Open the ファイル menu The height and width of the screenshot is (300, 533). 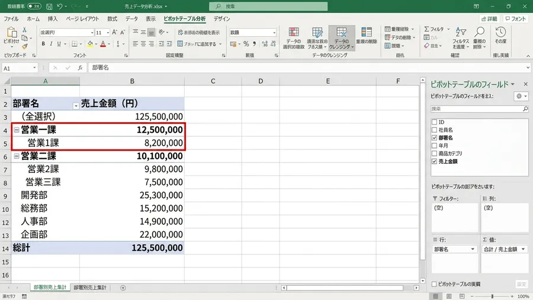[x=11, y=19]
